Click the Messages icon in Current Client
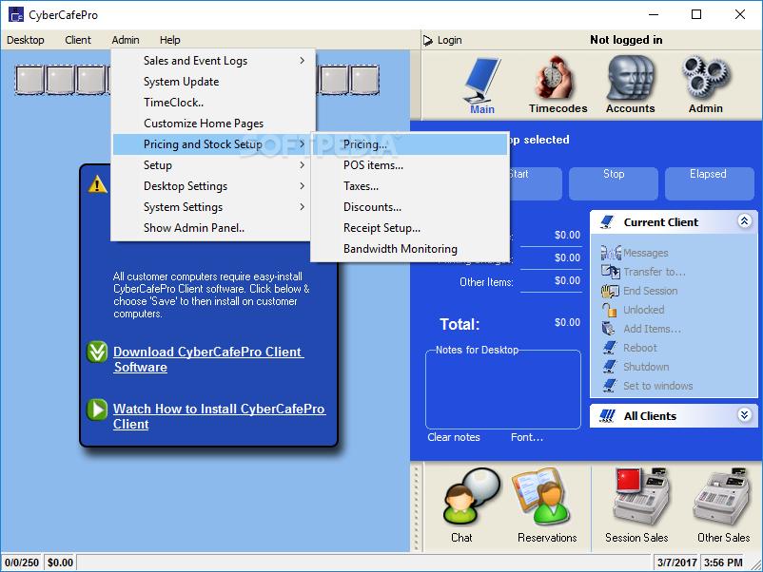Screen dimensions: 763x572 click(611, 252)
